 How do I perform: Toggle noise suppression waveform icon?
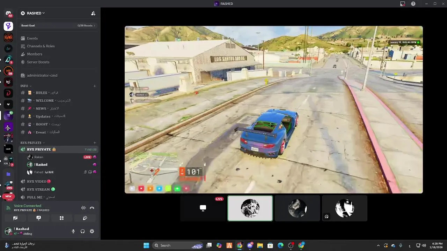click(x=83, y=208)
